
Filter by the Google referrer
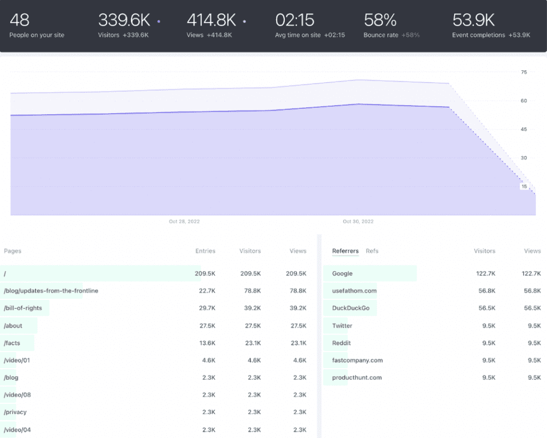click(433, 274)
